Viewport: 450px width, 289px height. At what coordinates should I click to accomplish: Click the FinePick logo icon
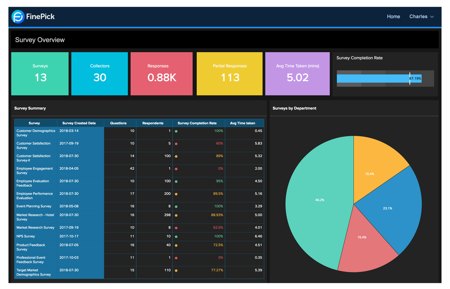pos(17,17)
